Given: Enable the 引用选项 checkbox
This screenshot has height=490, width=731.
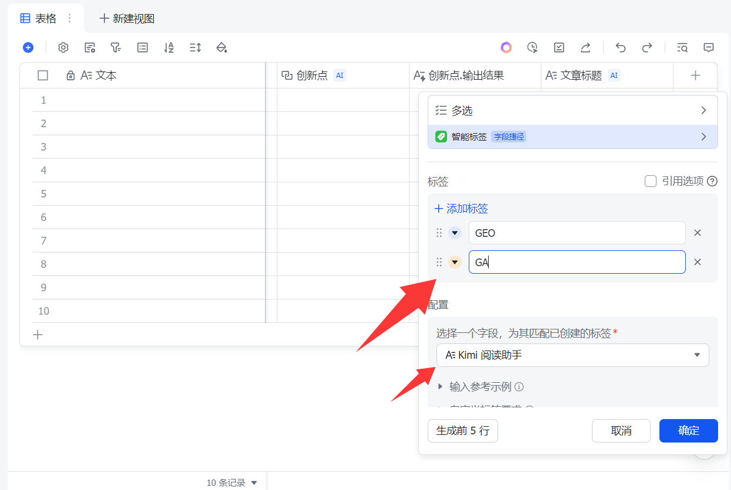Looking at the screenshot, I should (651, 181).
